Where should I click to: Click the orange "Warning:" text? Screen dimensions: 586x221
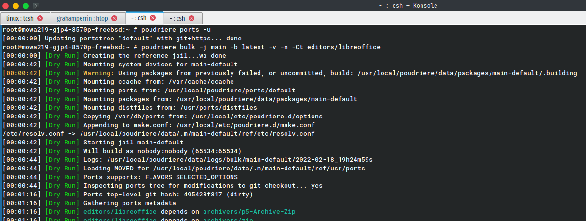coord(99,73)
